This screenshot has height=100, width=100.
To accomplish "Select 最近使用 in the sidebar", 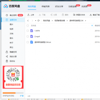I will point(13,15).
